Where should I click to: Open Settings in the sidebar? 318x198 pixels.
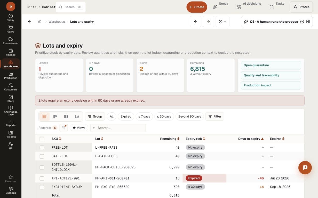pos(11,190)
